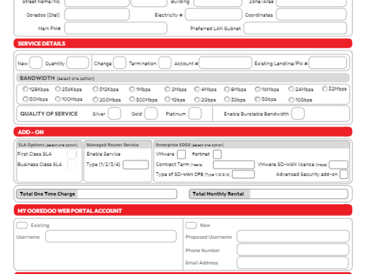This screenshot has width=366, height=274.
Task: Click the Phone Number field
Action: [x=293, y=250]
